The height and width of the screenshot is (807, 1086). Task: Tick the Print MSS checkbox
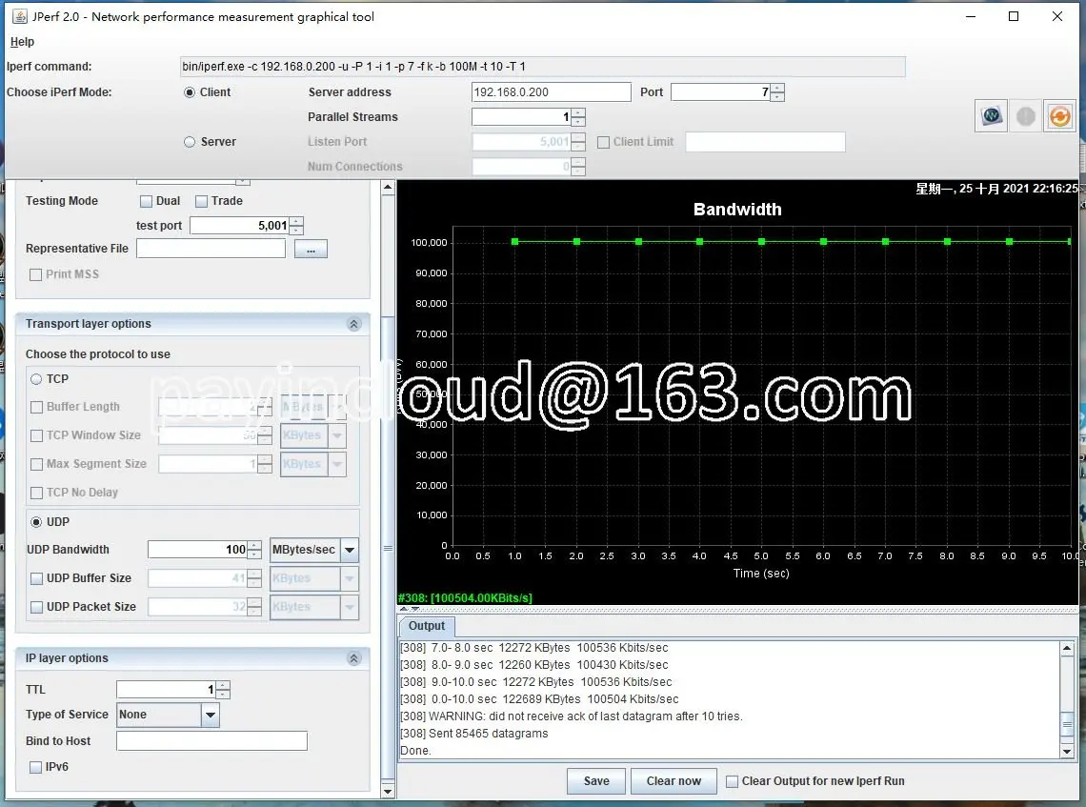click(x=36, y=274)
